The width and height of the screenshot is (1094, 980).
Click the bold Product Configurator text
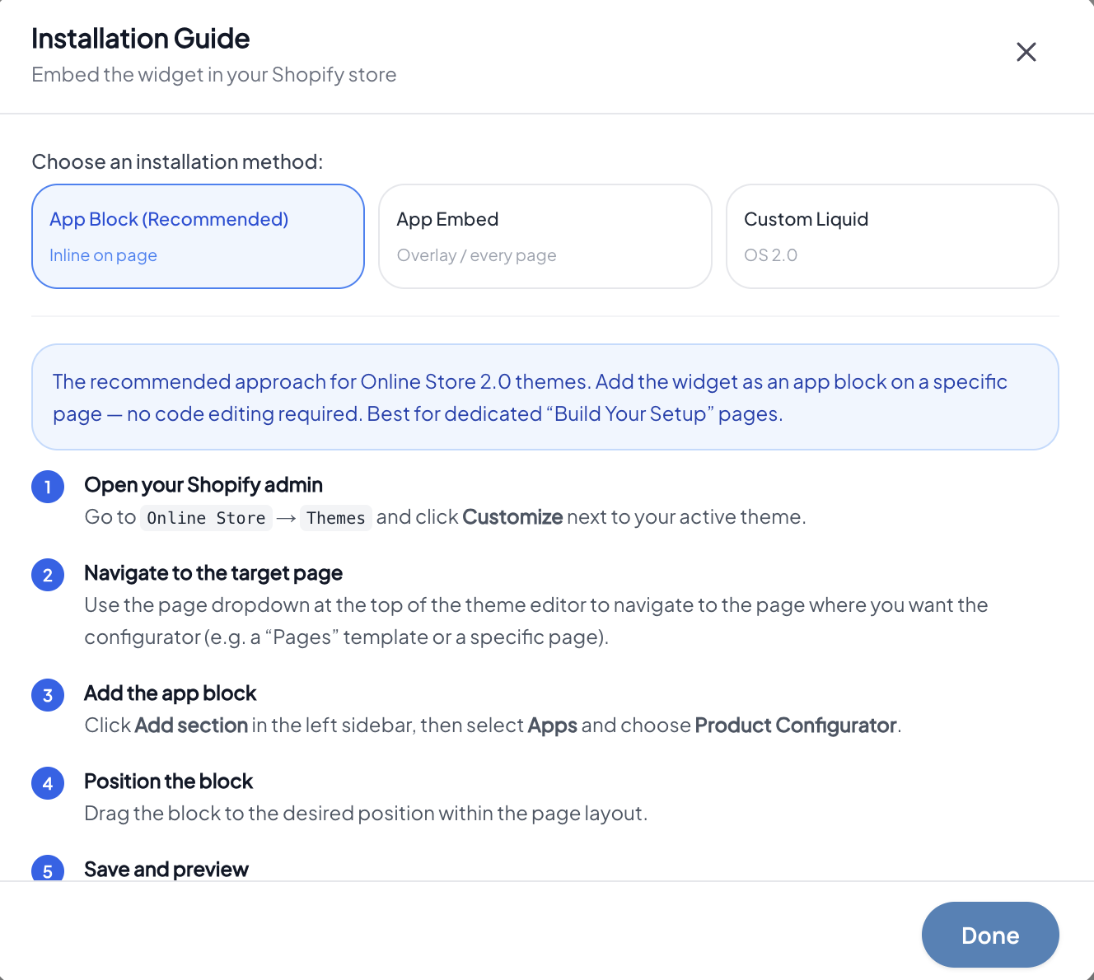point(796,726)
